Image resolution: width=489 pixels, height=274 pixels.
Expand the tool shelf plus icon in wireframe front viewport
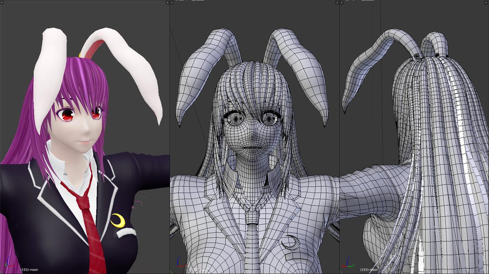[x=172, y=2]
